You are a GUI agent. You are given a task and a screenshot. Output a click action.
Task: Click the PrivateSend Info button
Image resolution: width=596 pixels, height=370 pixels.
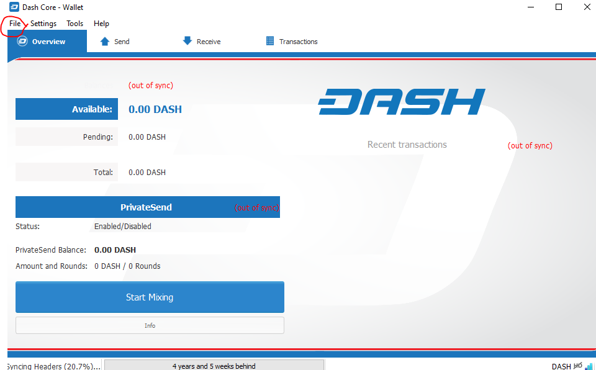pos(150,325)
